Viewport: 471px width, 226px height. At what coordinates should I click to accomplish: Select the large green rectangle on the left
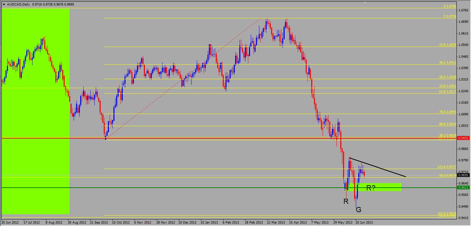click(x=35, y=111)
